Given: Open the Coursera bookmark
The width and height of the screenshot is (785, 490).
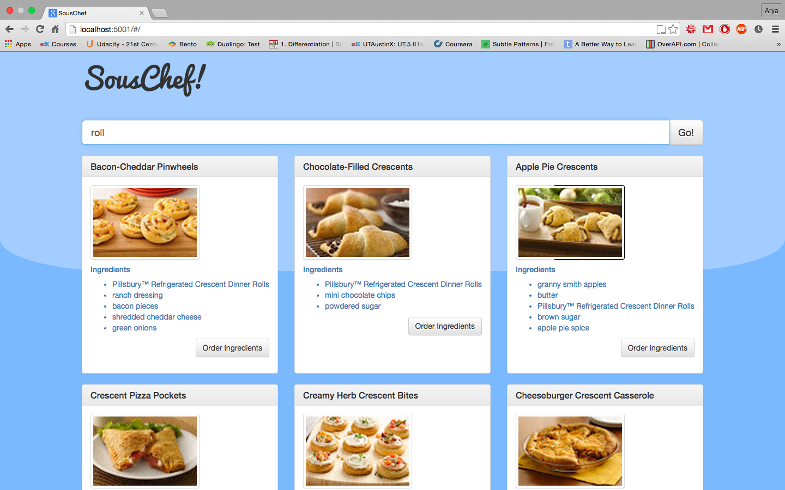Looking at the screenshot, I should [x=453, y=44].
